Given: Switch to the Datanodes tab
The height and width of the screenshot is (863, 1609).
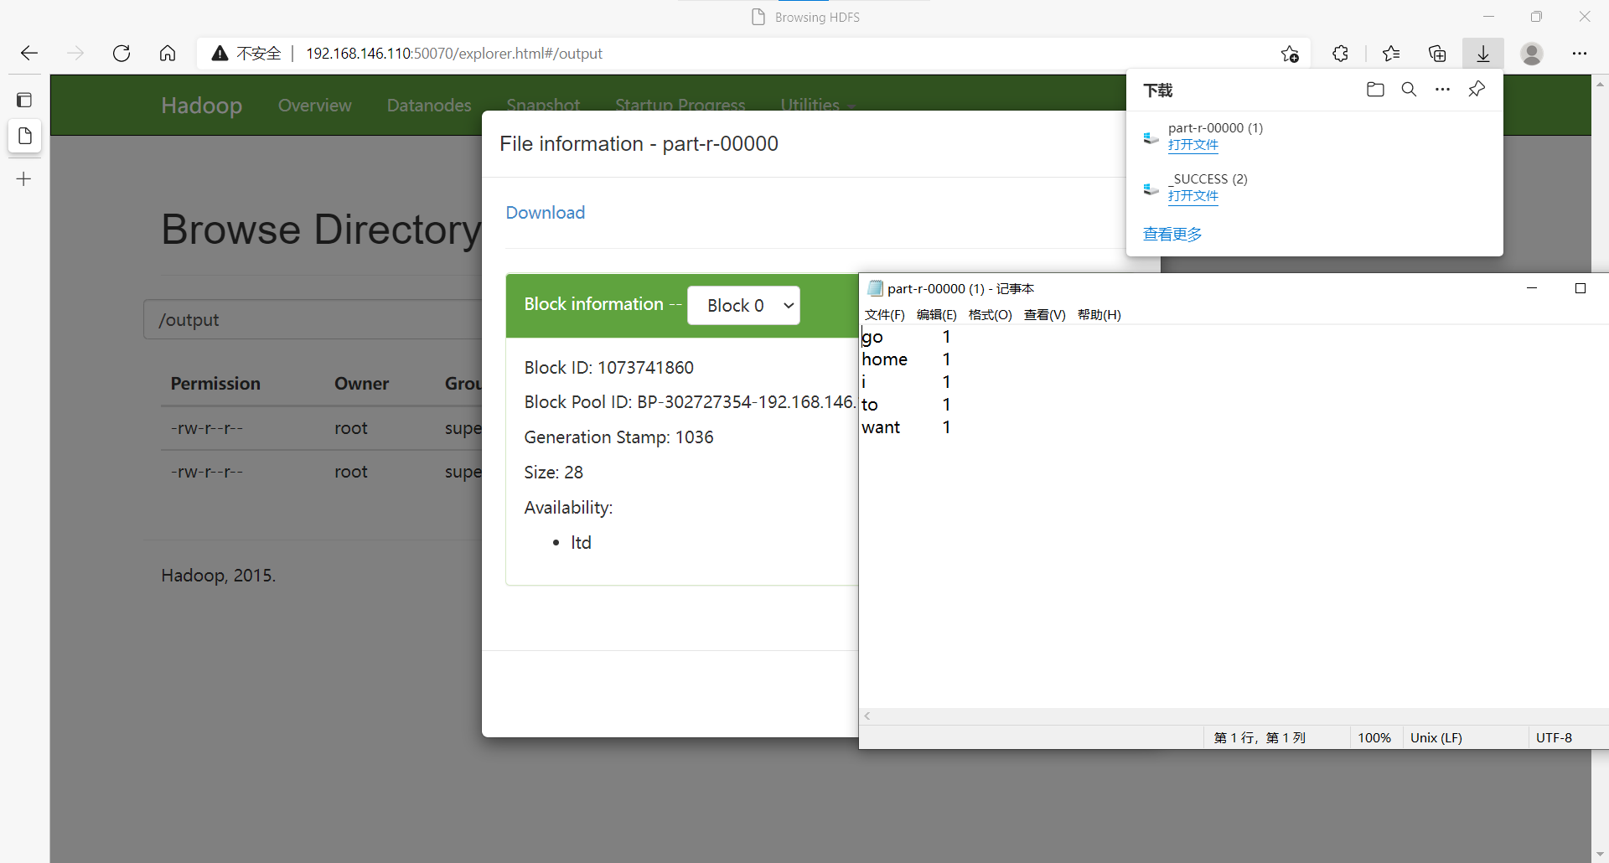Looking at the screenshot, I should coord(428,105).
